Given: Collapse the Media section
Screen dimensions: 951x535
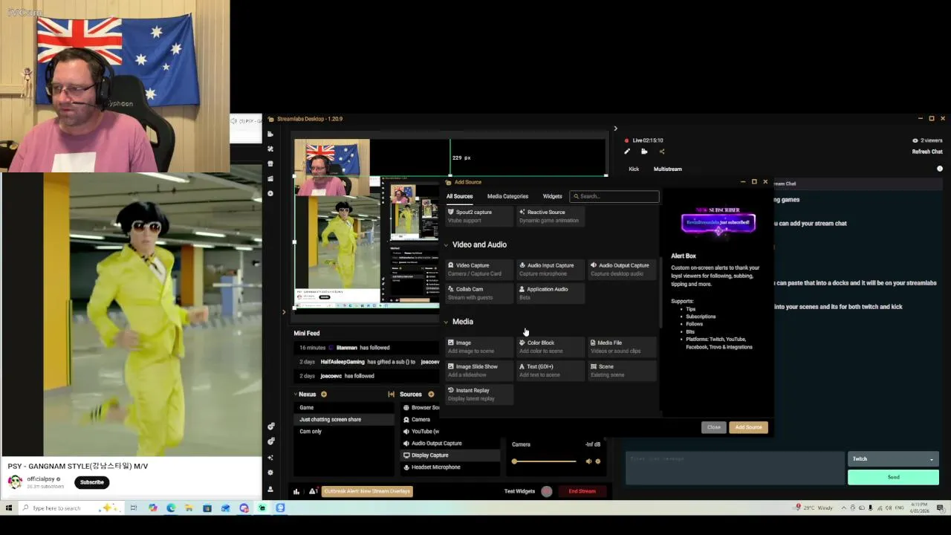Looking at the screenshot, I should pos(447,322).
